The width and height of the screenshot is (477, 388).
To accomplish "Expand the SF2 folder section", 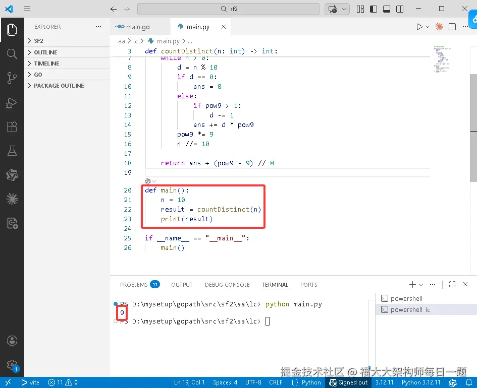I will [67, 41].
